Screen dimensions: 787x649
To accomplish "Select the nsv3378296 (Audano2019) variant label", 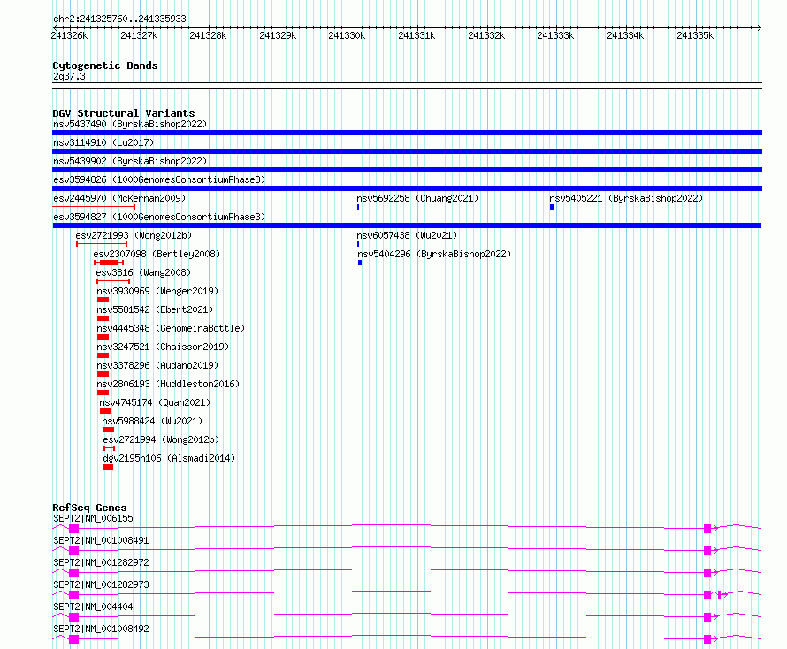I will (157, 365).
